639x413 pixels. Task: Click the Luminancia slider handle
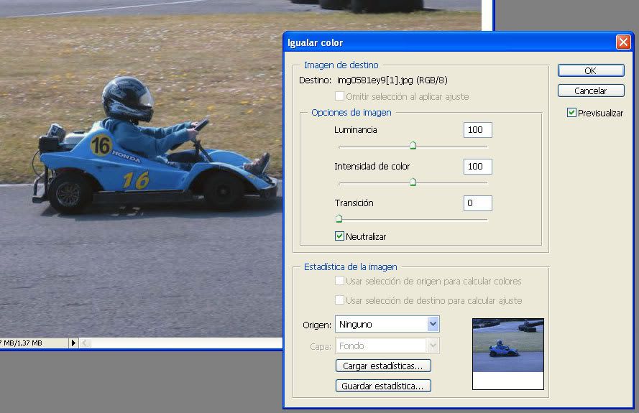(413, 145)
